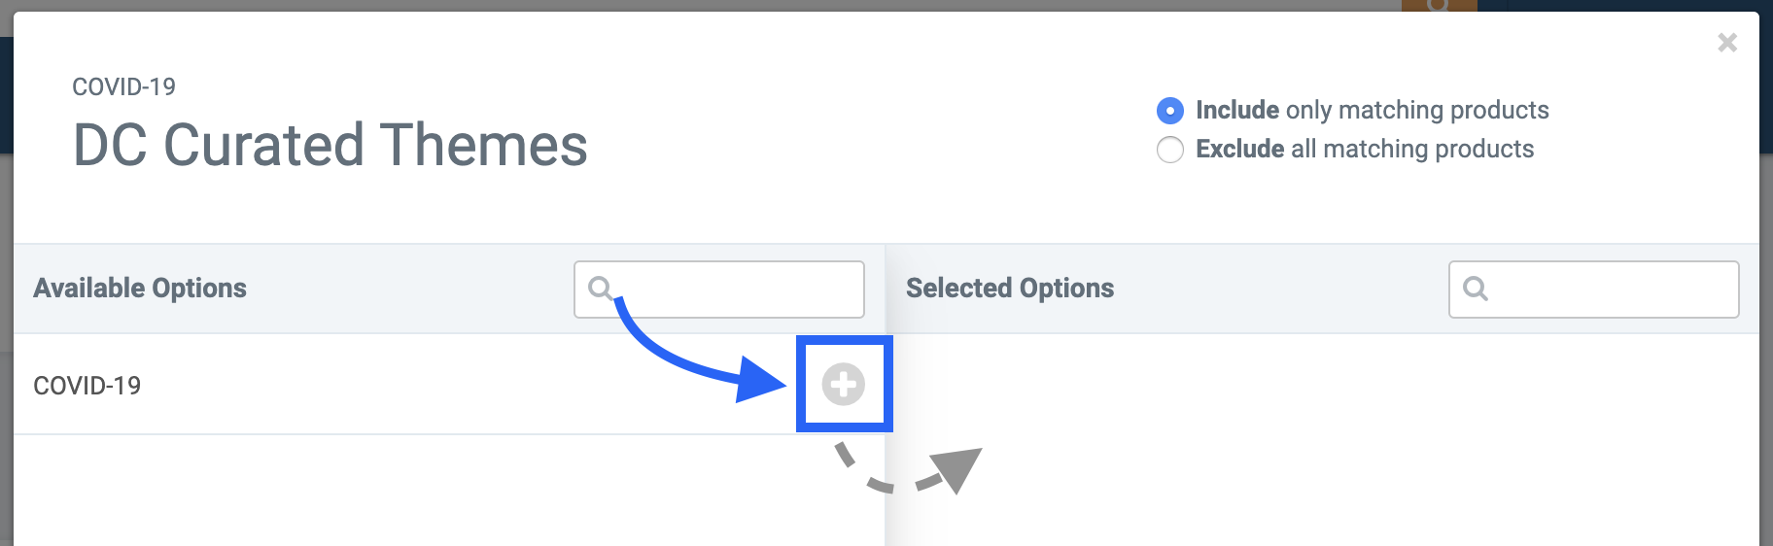Click the orange button behind the dialog
This screenshot has height=546, width=1773.
click(x=1439, y=6)
